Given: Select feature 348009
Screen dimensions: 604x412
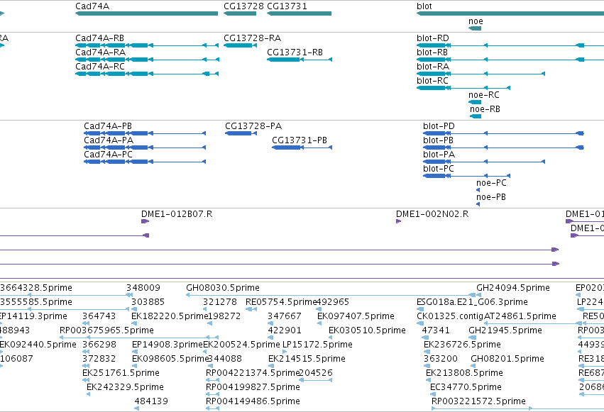Looking at the screenshot, I should pos(143,288).
